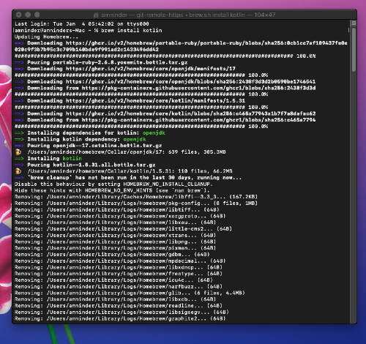
Task: Click green 'openjdk' in Installing dependencies line
Action: (154, 133)
